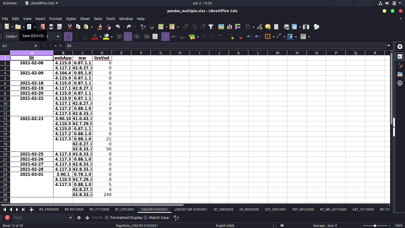Screen dimensions: 405x228
Task: Check Formatted Display in the find bar
Action: (107, 218)
